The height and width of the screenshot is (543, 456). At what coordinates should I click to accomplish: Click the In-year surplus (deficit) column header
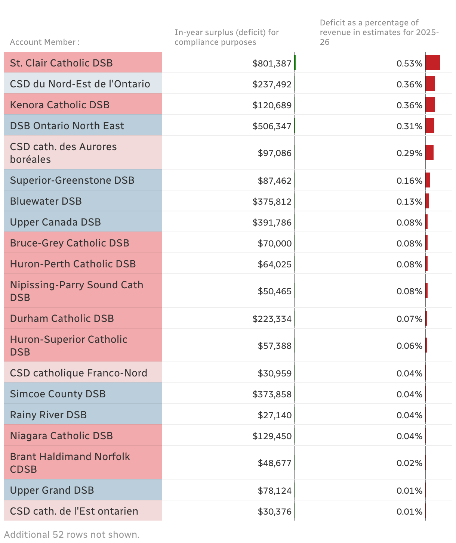[x=227, y=37]
